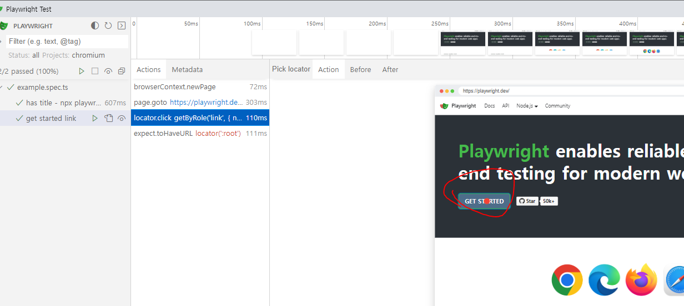Select the browserContext.newPage action
This screenshot has height=306, width=684.
tap(200, 86)
